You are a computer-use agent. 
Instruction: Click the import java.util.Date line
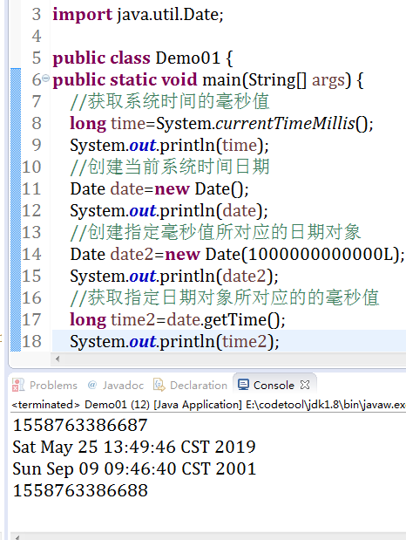(138, 15)
